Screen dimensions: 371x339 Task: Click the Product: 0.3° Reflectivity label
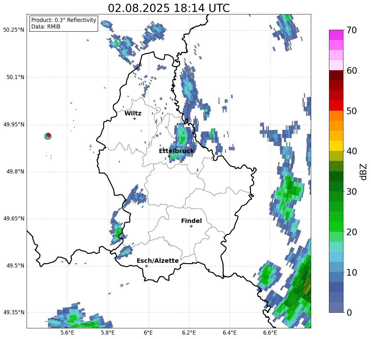[x=64, y=20]
